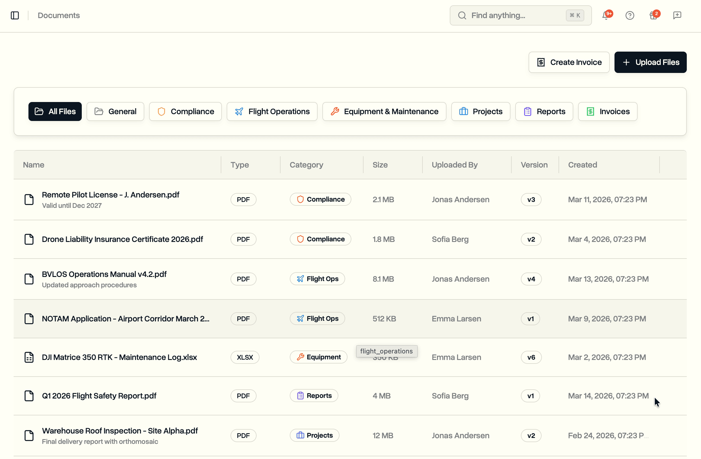Switch to the Compliance filter tab
The width and height of the screenshot is (701, 459).
(185, 111)
